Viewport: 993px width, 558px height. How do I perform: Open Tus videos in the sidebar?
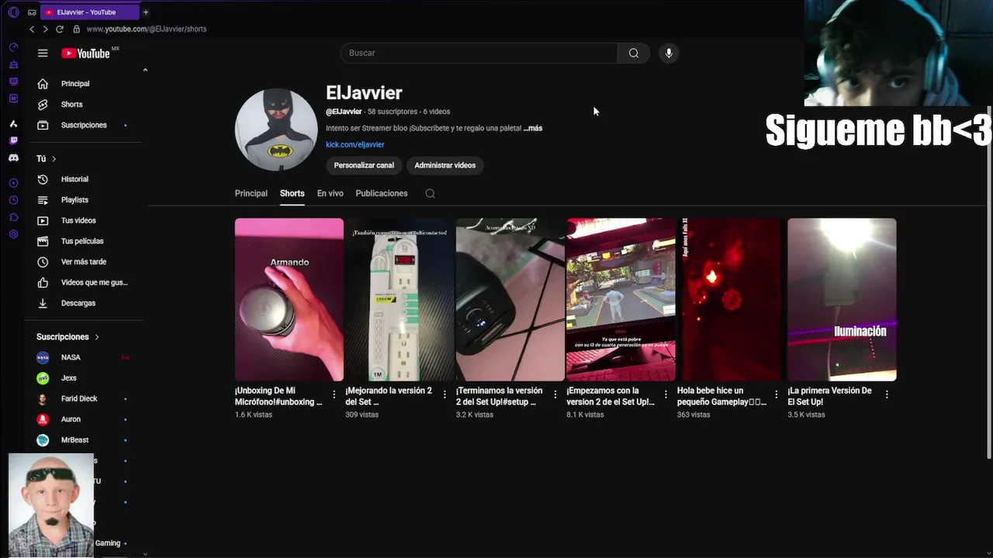pos(84,221)
